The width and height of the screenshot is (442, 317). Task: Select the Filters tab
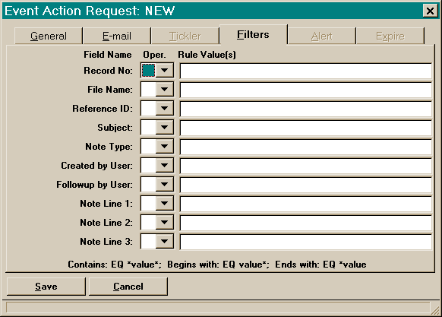253,35
